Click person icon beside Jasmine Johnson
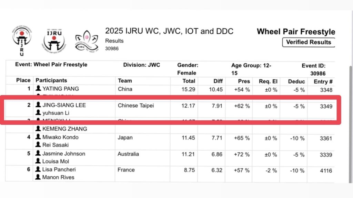 (38, 154)
